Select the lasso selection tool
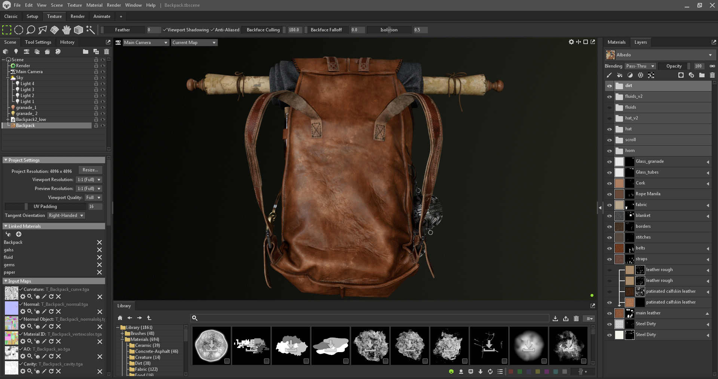This screenshot has height=379, width=718. click(31, 30)
